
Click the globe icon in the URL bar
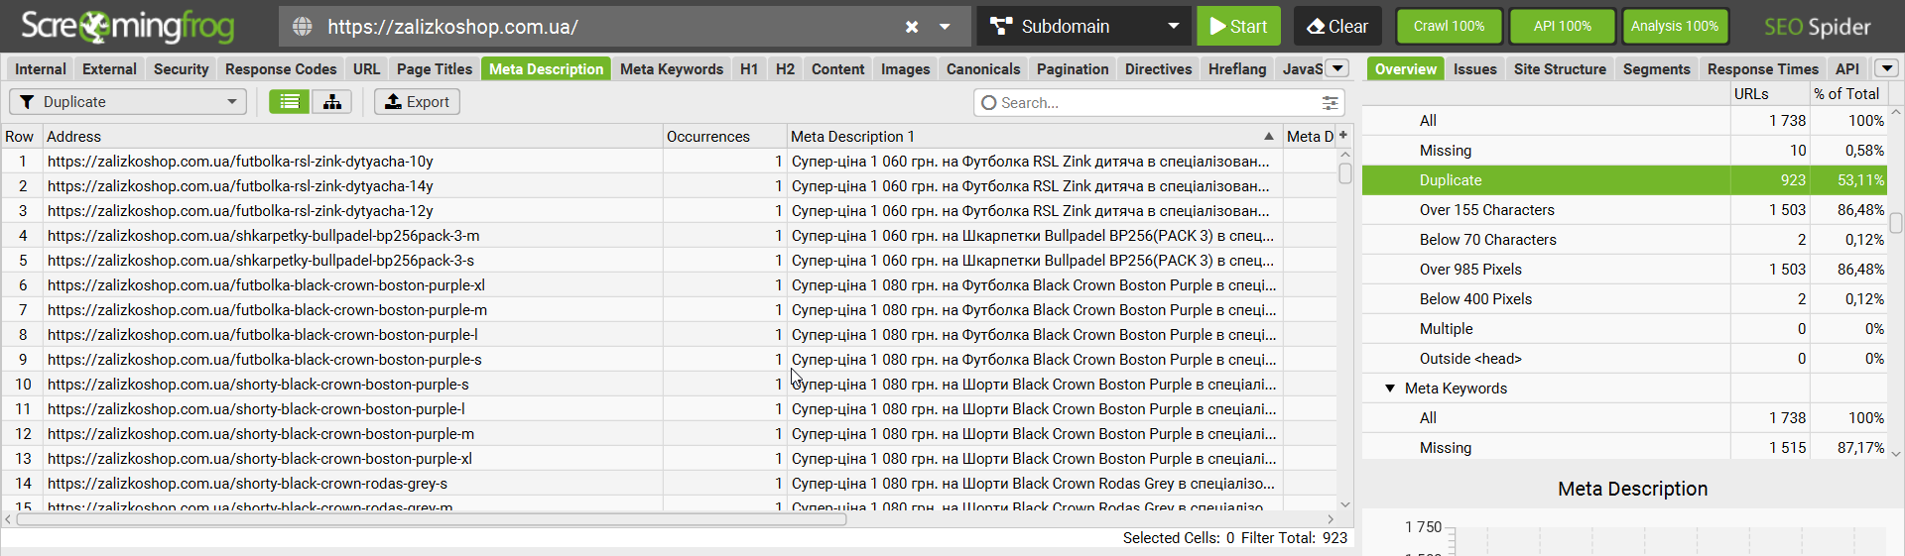pyautogui.click(x=303, y=27)
